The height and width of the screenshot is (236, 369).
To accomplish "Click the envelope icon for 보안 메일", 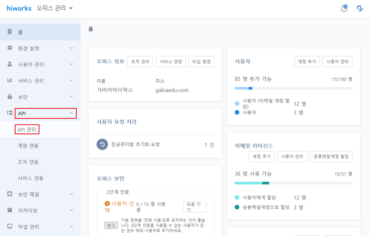I will point(10,194).
